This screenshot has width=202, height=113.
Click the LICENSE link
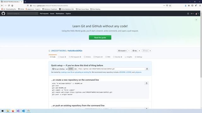[129, 72]
